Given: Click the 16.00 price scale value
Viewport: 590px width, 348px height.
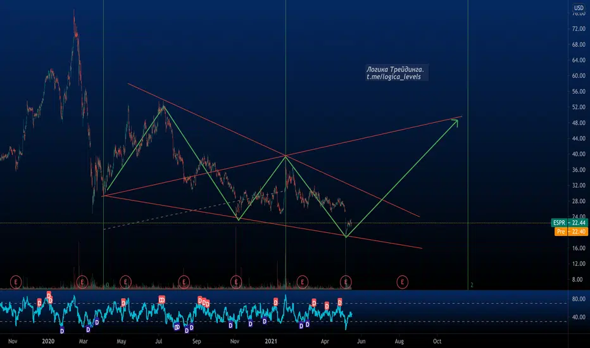Looking at the screenshot, I should [579, 248].
